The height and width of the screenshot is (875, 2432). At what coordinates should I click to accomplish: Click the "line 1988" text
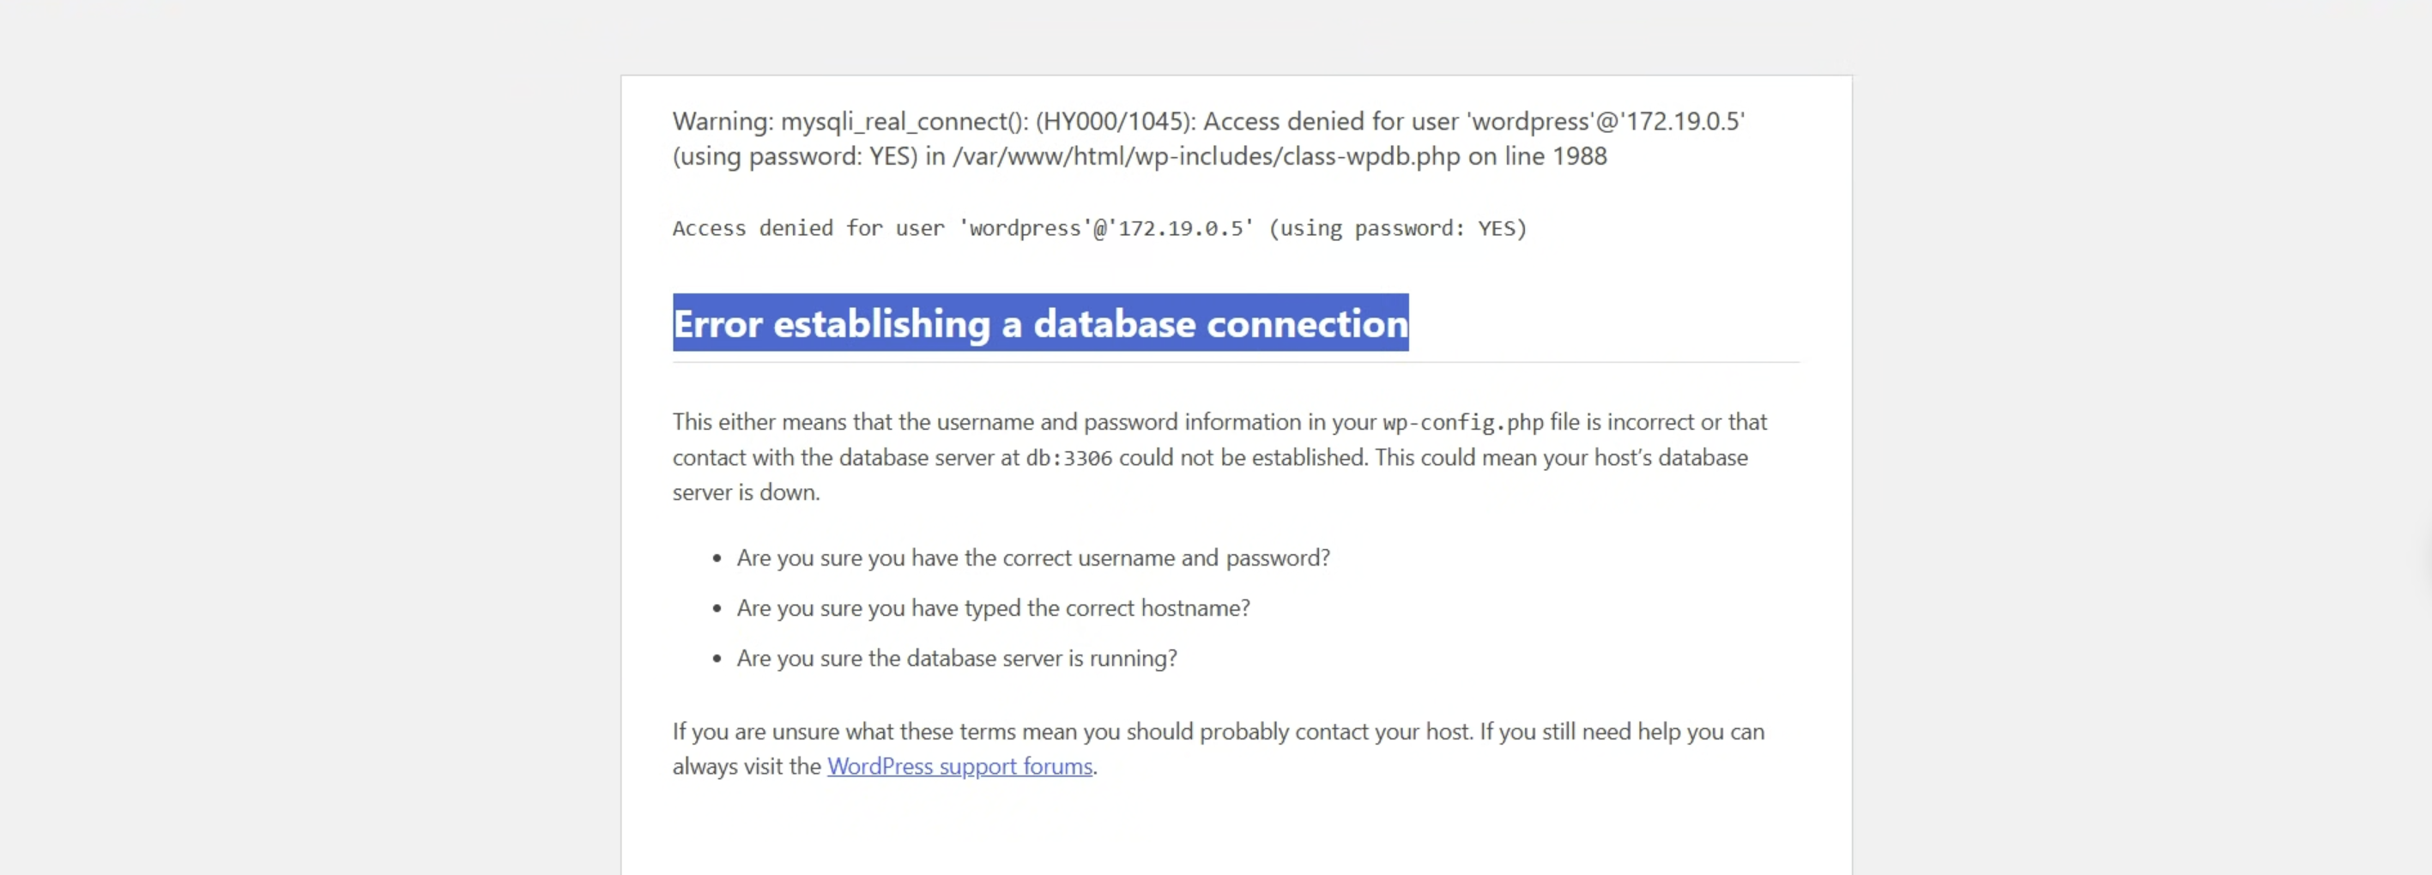[1556, 157]
